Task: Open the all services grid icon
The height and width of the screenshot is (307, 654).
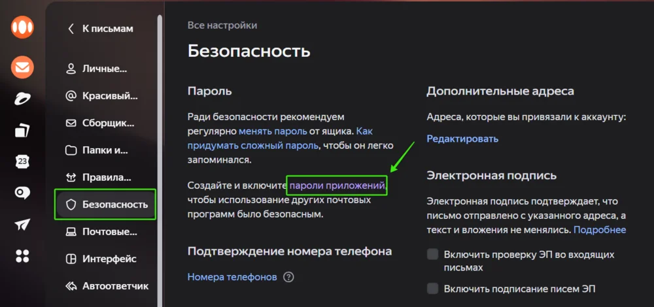Action: [x=22, y=256]
